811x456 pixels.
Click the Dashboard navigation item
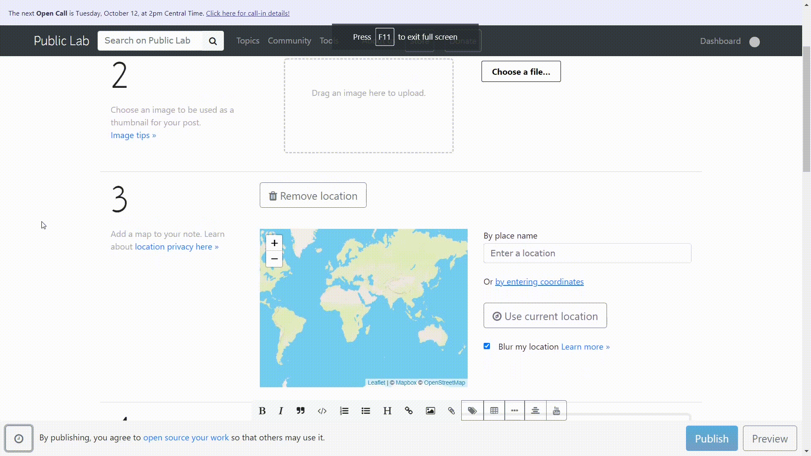pyautogui.click(x=720, y=41)
